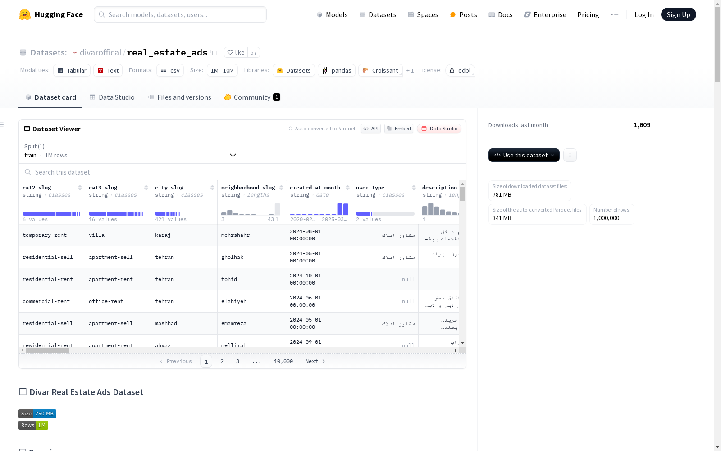721x451 pixels.
Task: Click the Previous page button
Action: [176, 361]
